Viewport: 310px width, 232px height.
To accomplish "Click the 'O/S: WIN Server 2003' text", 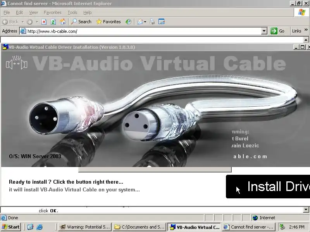I will click(x=35, y=157).
